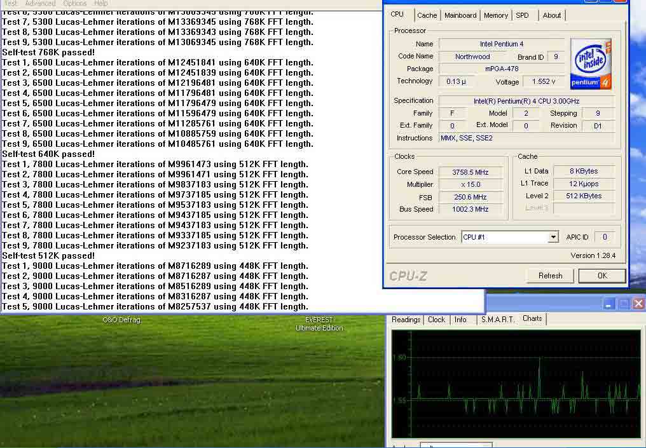Open the S.M.A.R.T. tab

point(497,320)
